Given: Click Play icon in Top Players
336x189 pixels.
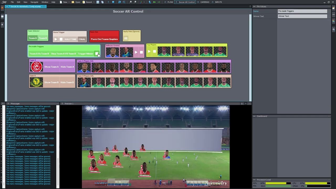Looking at the screenshot, I should pos(149,51).
